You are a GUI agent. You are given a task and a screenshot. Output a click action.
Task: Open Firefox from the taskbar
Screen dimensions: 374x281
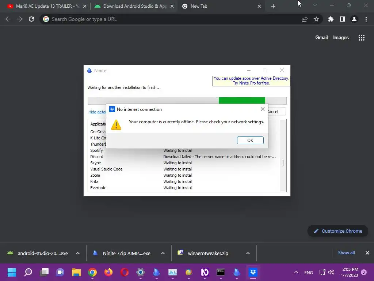point(108,272)
